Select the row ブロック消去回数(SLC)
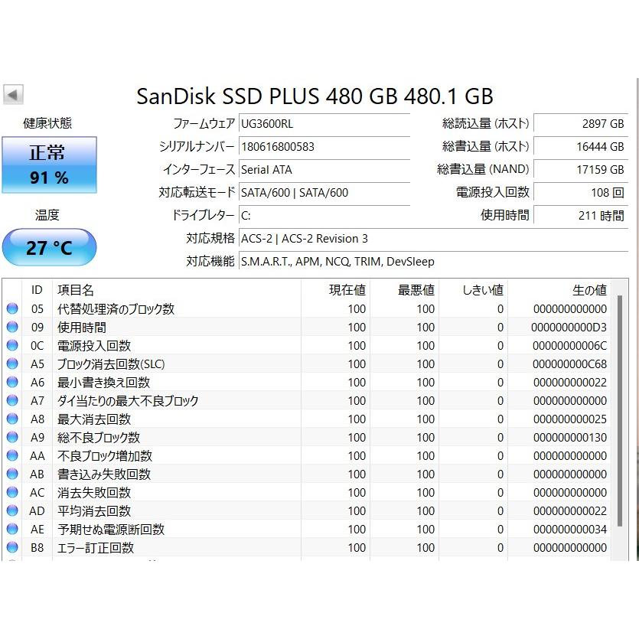The width and height of the screenshot is (639, 639). click(x=307, y=364)
